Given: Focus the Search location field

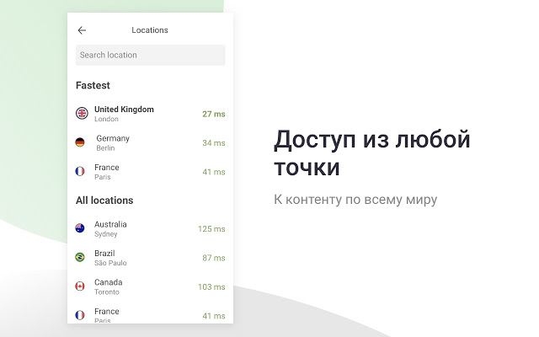Looking at the screenshot, I should 151,55.
